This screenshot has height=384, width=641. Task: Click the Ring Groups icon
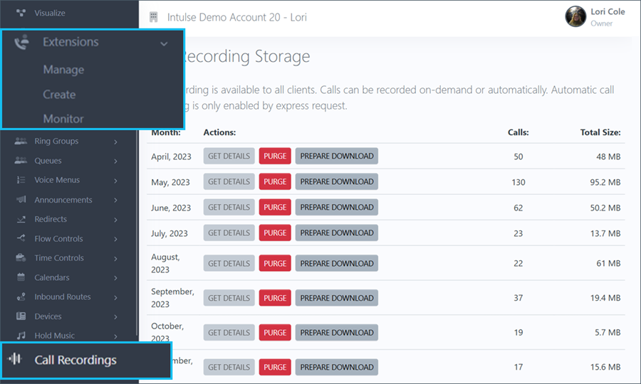coord(21,142)
